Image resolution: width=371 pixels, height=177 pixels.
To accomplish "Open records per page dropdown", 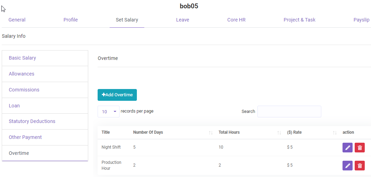I will point(108,112).
